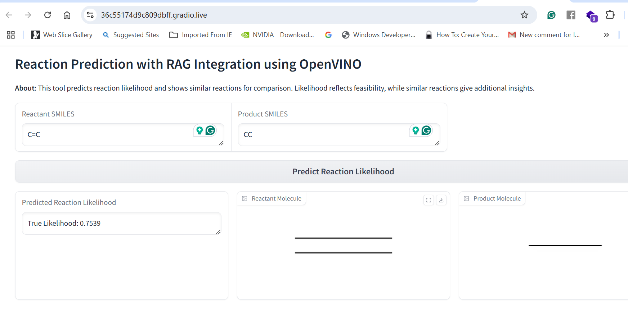Viewport: 628px width, 312px height.
Task: Open the Google bookmark icon
Action: pyautogui.click(x=328, y=35)
